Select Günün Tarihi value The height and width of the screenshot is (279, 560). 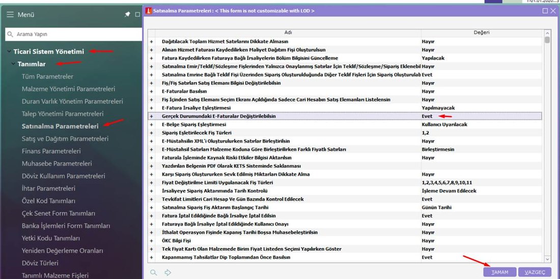pos(437,208)
